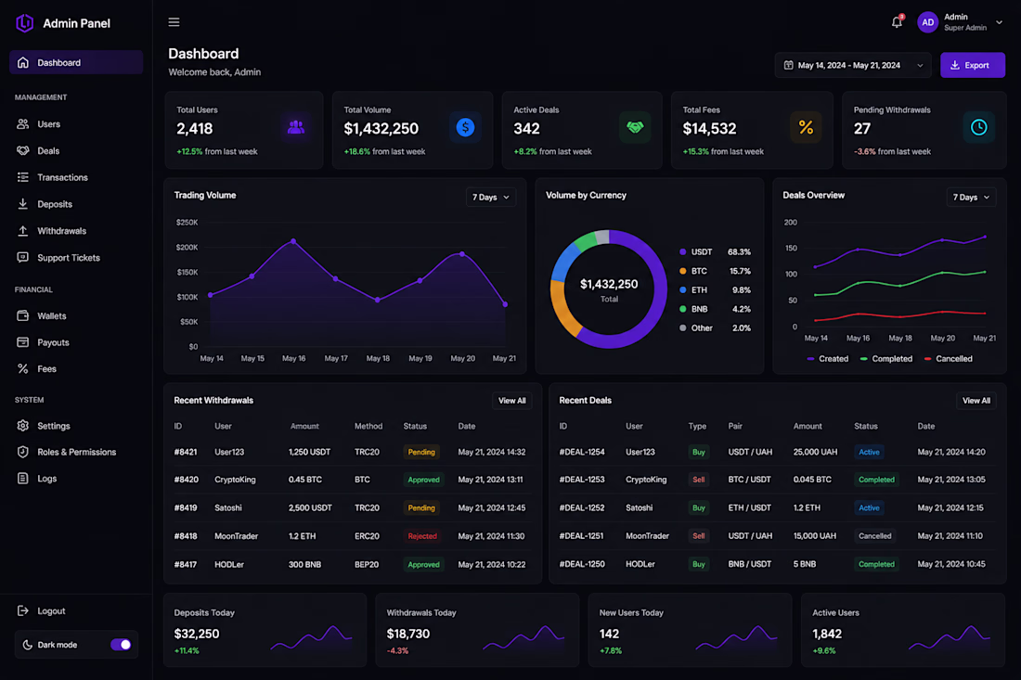
Task: Click the Total Users people icon
Action: pos(295,127)
